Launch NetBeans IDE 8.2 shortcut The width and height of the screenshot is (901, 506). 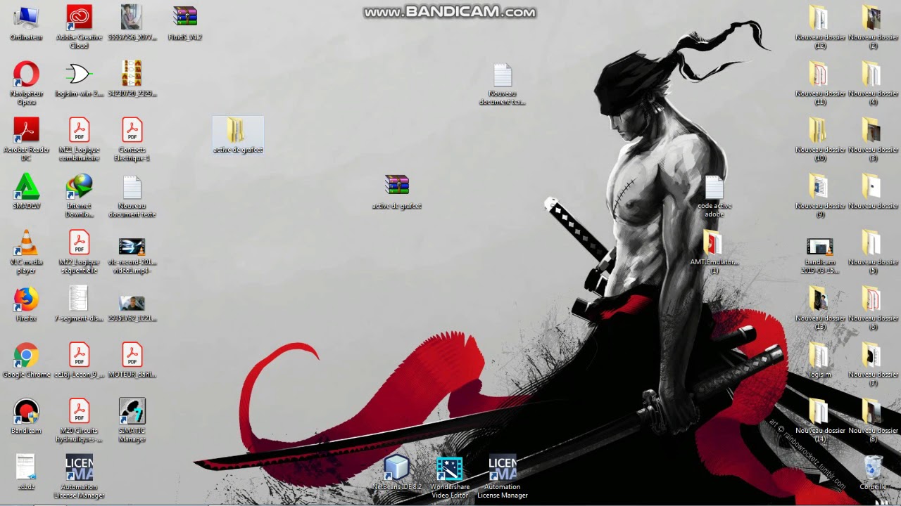396,472
